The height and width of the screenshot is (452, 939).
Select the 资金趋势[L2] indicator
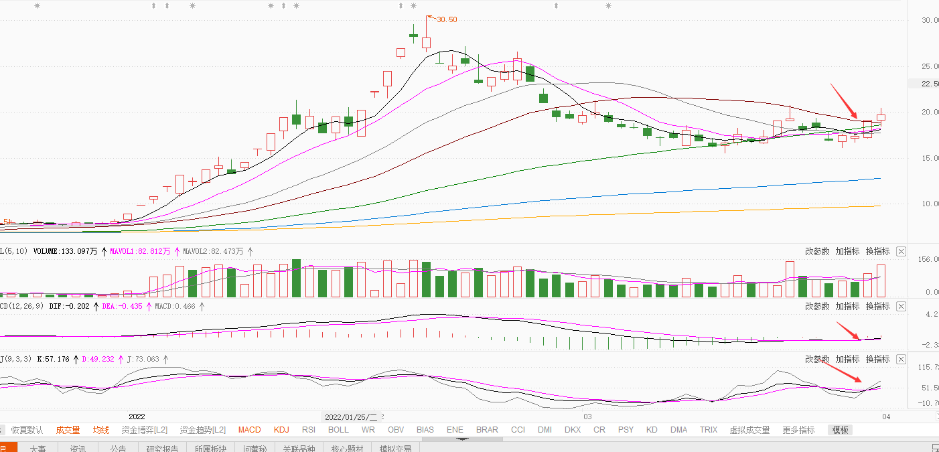coord(203,430)
